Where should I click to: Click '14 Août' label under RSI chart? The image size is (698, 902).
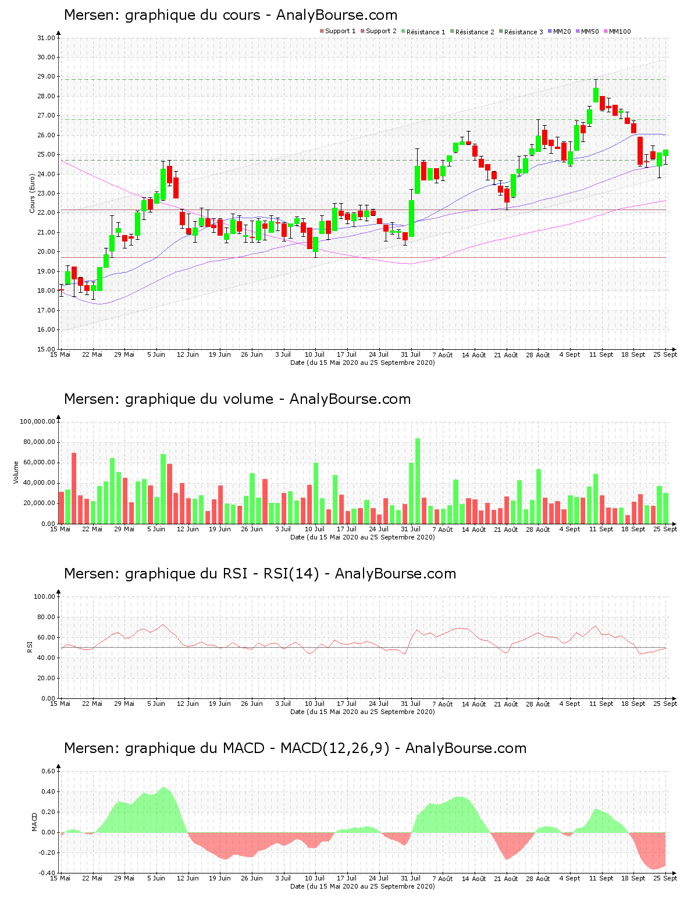point(475,704)
